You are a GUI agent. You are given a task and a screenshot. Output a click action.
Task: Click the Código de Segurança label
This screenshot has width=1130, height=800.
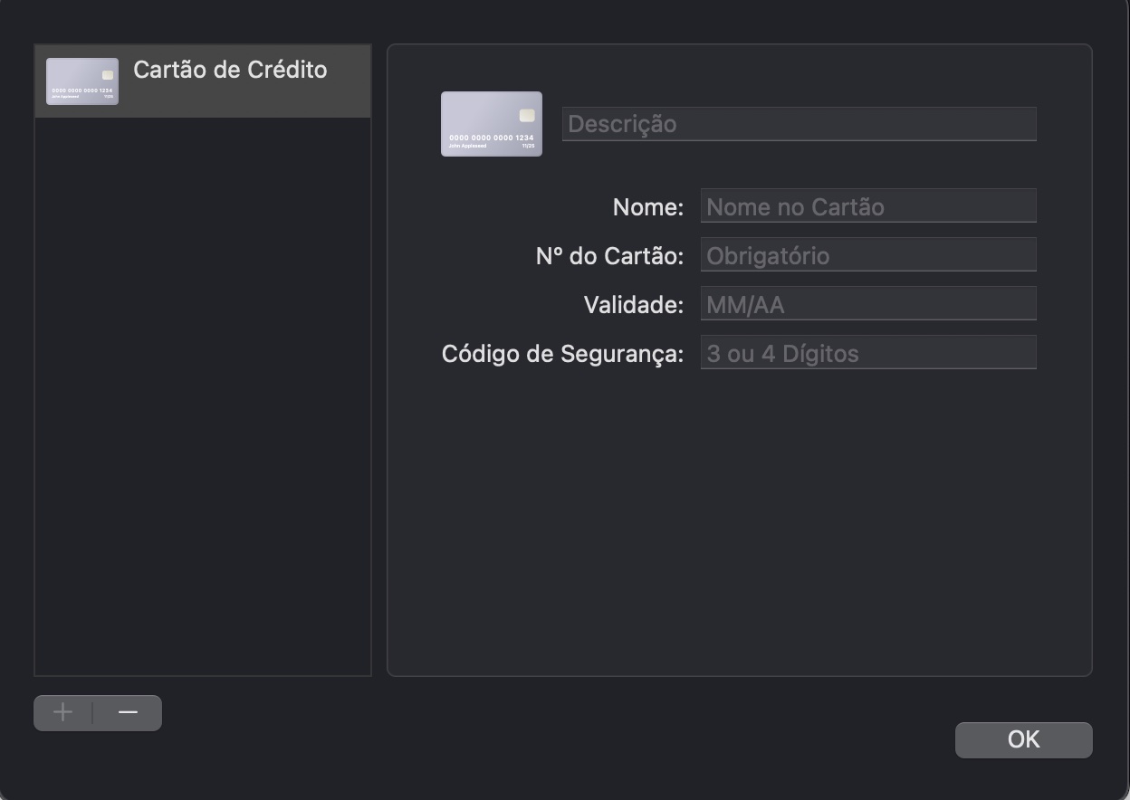pyautogui.click(x=561, y=353)
